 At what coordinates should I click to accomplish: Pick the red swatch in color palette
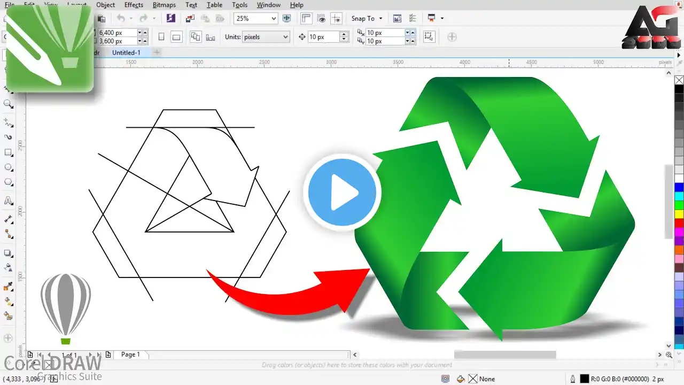pyautogui.click(x=679, y=223)
